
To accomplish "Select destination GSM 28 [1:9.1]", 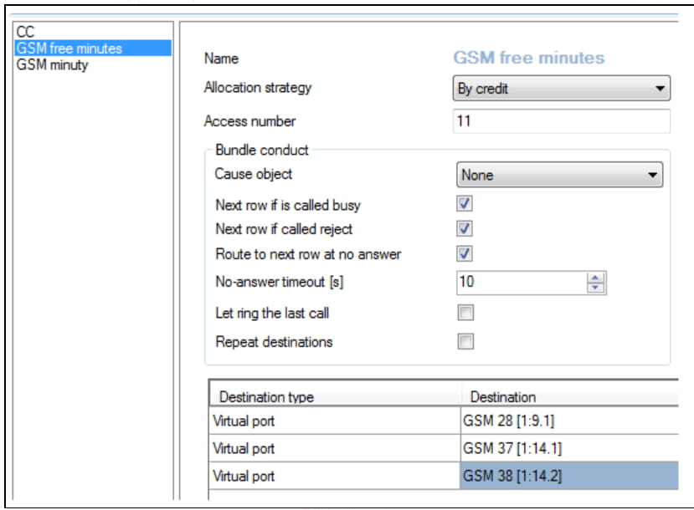I will pos(569,421).
